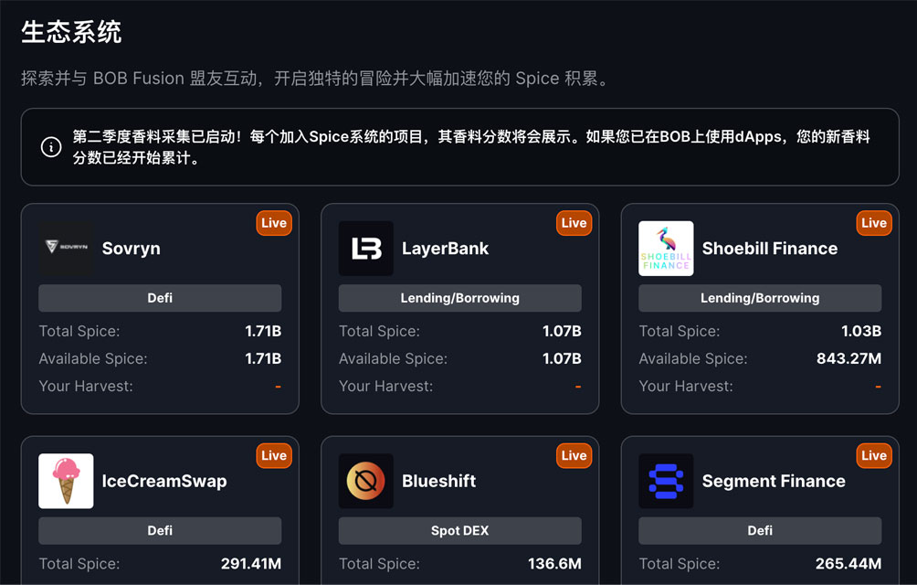Click the Defi tag on Segment Finance card
The width and height of the screenshot is (917, 585).
point(760,530)
